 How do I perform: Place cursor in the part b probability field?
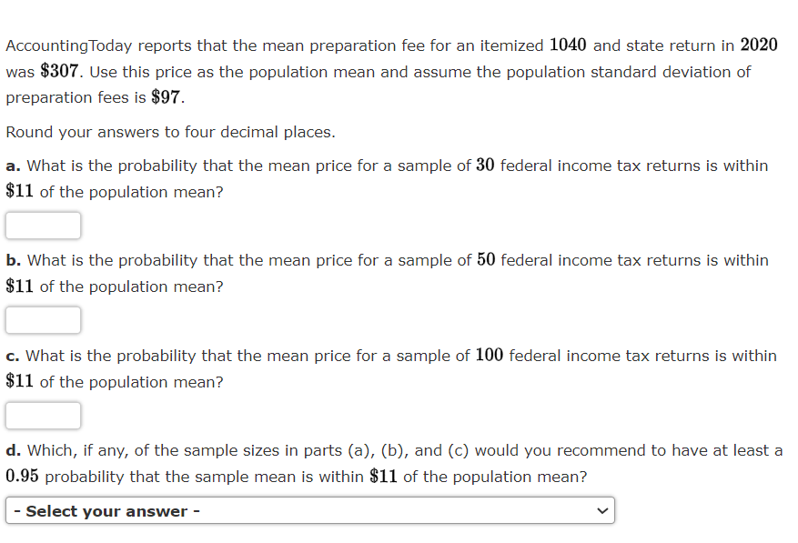tap(43, 319)
